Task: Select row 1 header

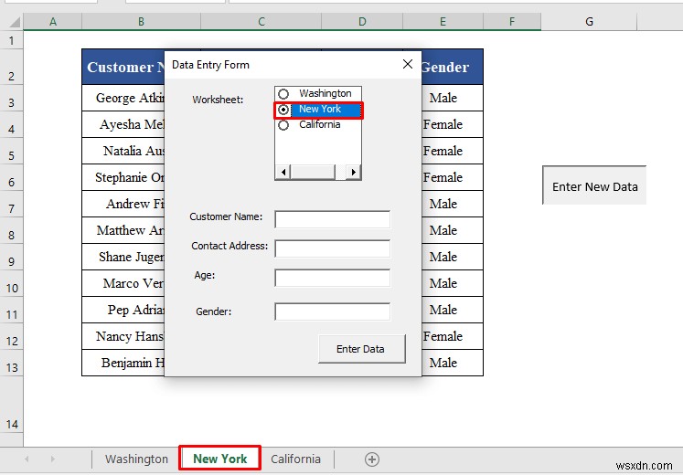Action: (11, 40)
